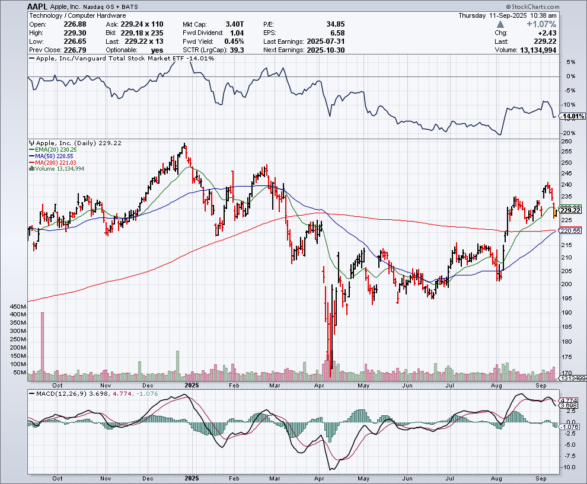Screen dimensions: 587x484
Task: Select the Chg value +2.43
Action: 547,33
